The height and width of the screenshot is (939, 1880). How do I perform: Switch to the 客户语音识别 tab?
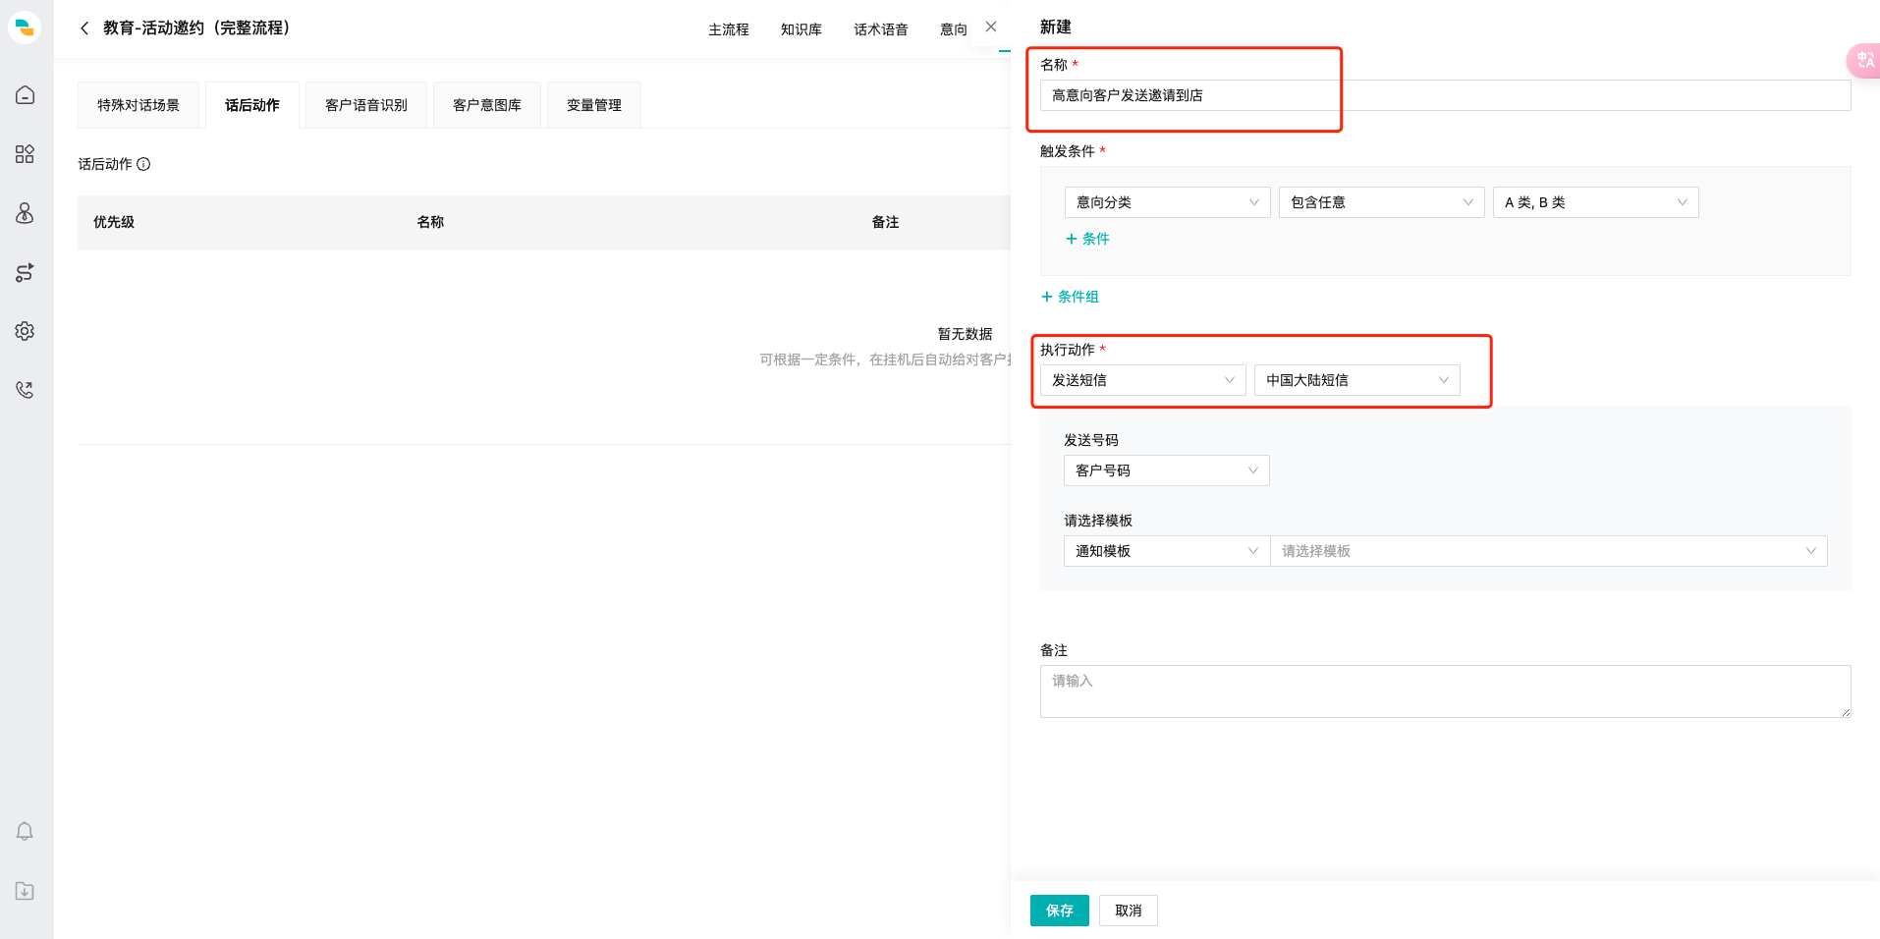click(366, 105)
